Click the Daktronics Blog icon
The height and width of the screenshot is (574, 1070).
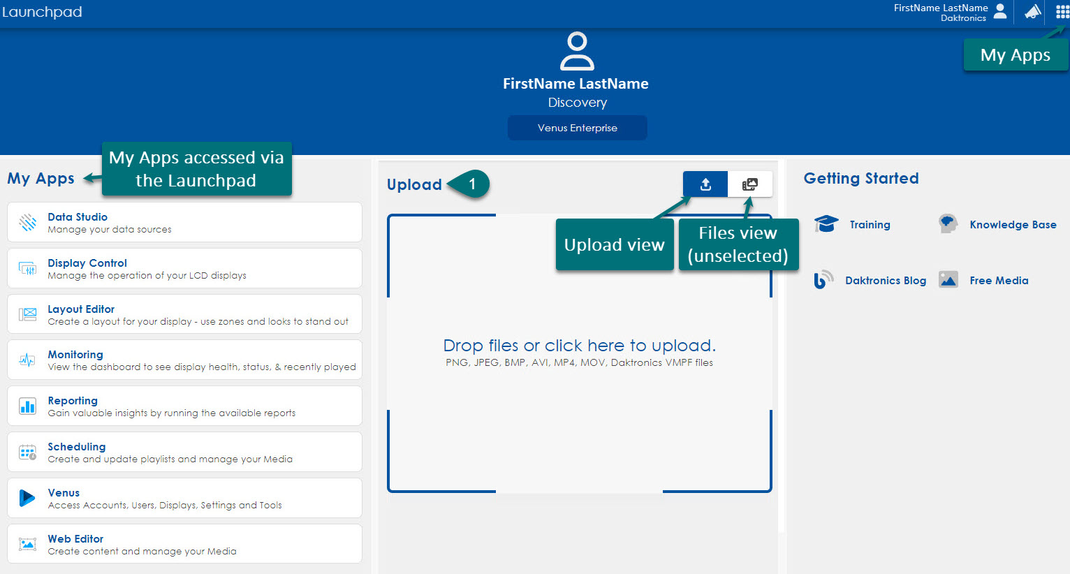click(x=823, y=280)
